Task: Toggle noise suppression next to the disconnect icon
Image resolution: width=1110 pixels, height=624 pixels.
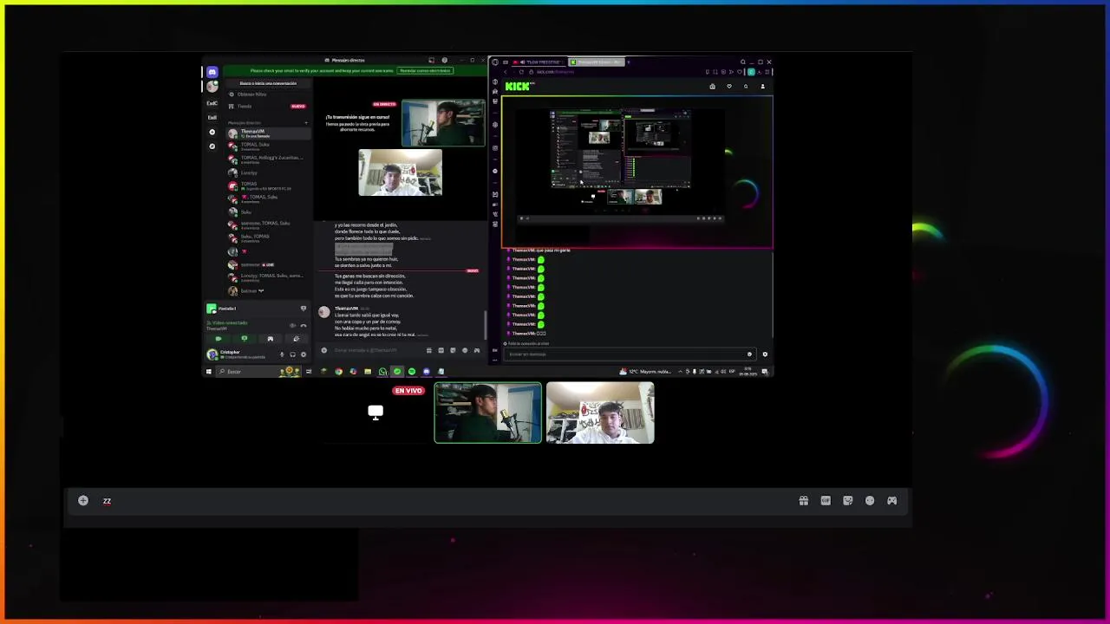Action: click(292, 326)
